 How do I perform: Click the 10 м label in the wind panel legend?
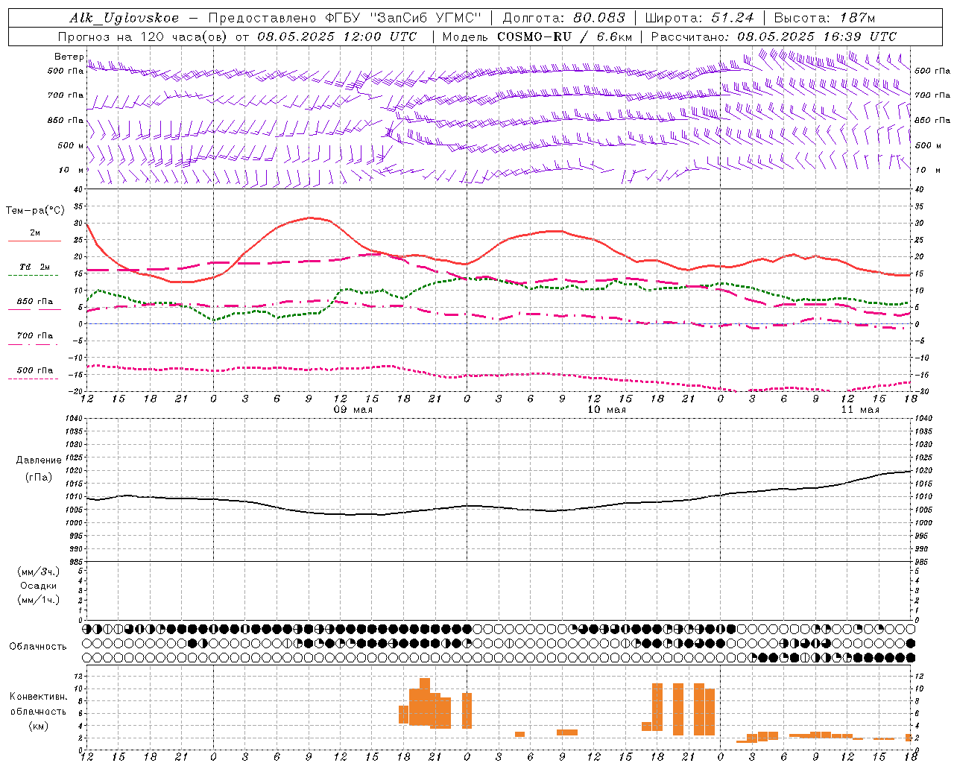click(x=72, y=171)
